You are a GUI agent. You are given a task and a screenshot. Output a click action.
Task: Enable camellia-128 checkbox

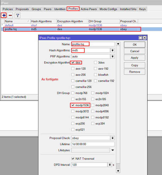73,81
